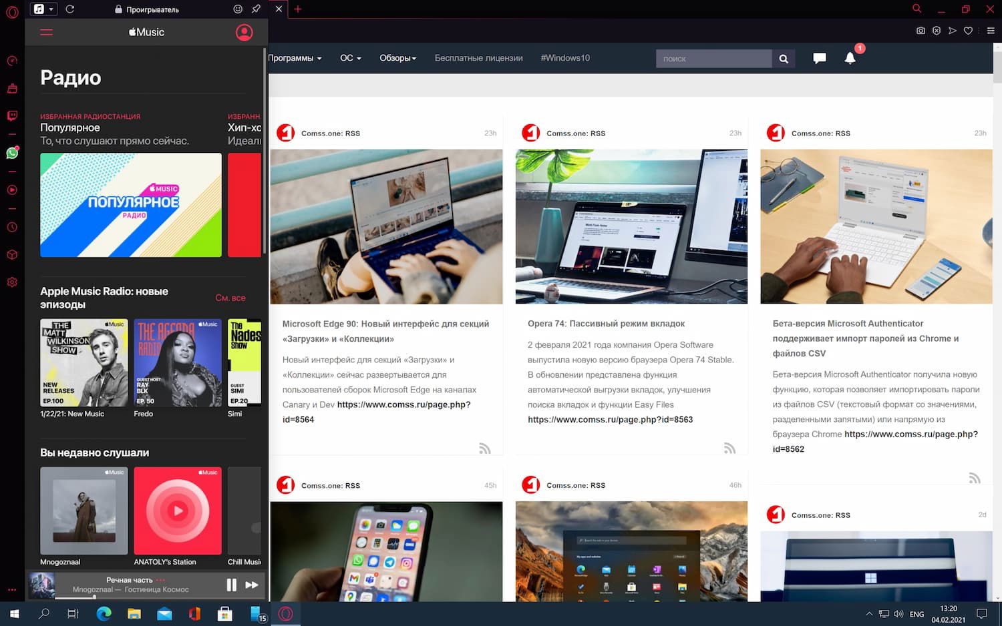Viewport: 1002px width, 626px height.
Task: Expand the Обзоры dropdown menu
Action: coord(398,58)
